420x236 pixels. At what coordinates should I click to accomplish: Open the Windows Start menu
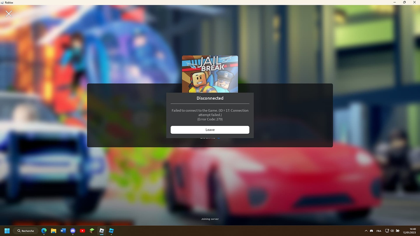pyautogui.click(x=7, y=231)
